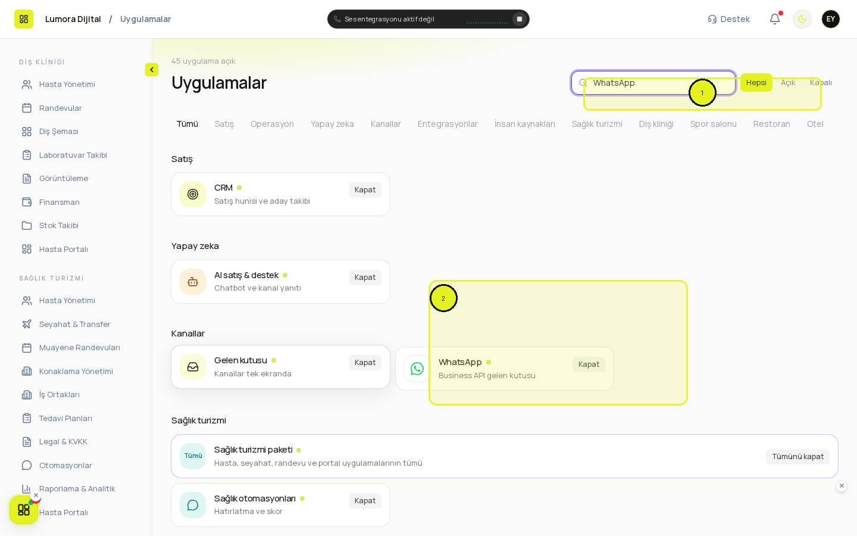Open Finansman in sidebar
The image size is (857, 536).
point(76,202)
